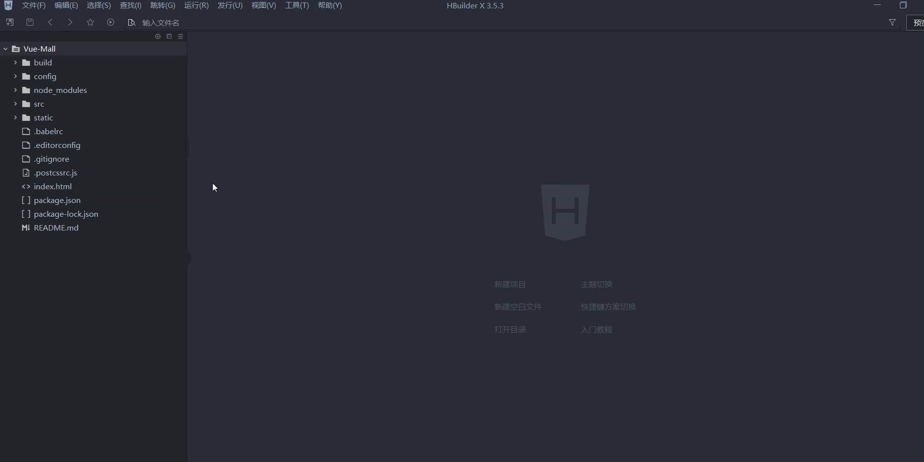Open the 帮助(Y) menu
The height and width of the screenshot is (462, 924).
330,5
